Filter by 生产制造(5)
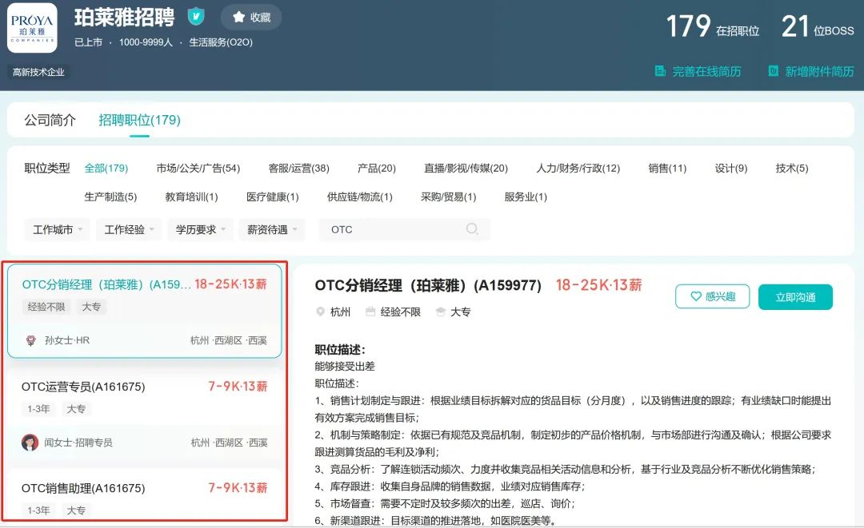Viewport: 864px width, 528px height. (x=110, y=197)
